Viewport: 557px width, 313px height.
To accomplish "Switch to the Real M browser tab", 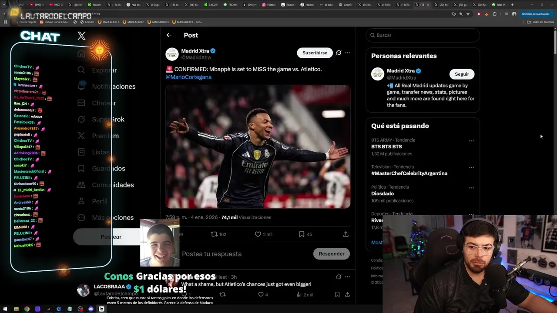I will click(499, 5).
